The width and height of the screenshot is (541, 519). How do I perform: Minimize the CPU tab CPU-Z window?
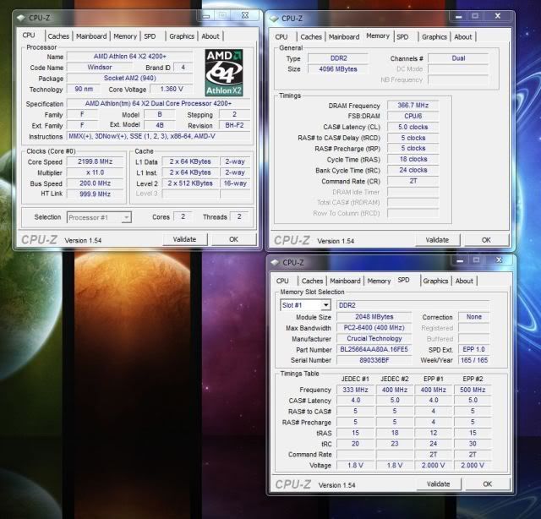coord(206,16)
